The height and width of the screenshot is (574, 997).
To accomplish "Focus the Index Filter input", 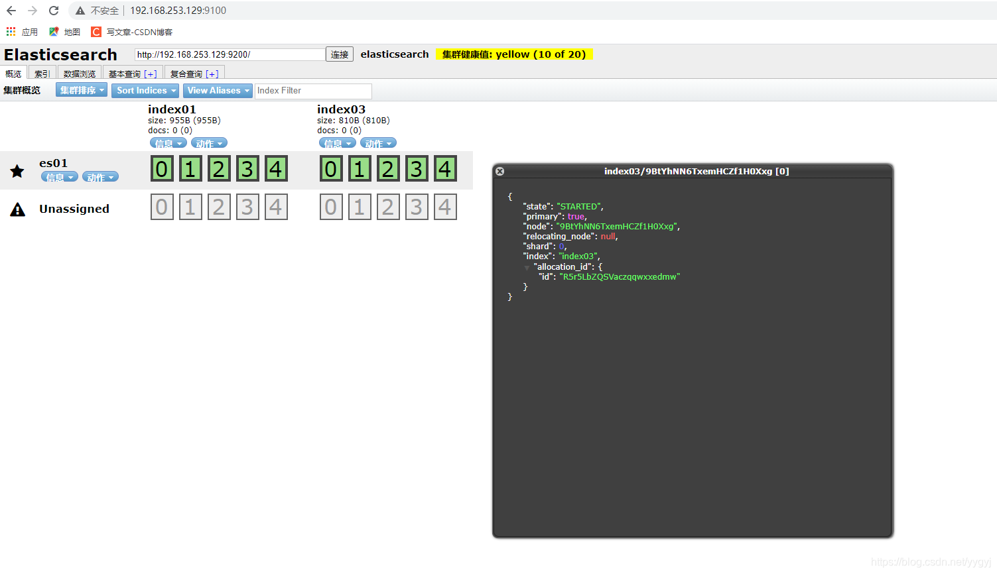I will click(x=313, y=91).
